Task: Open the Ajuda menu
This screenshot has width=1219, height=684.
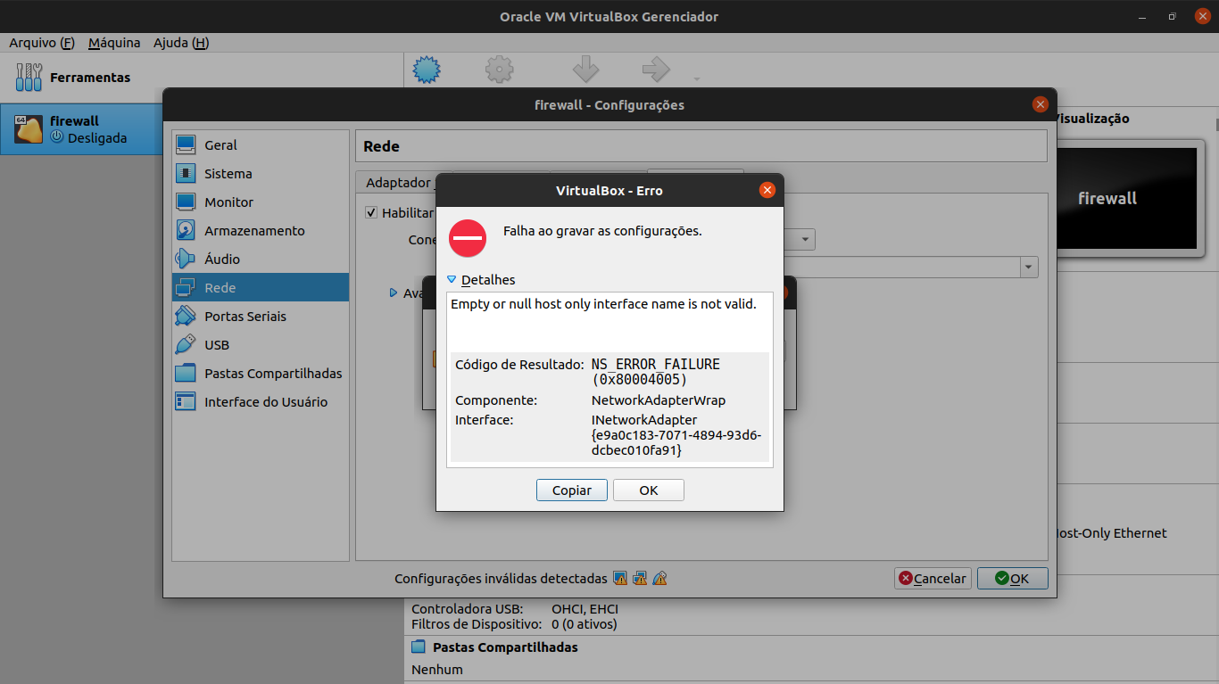Action: (x=181, y=43)
